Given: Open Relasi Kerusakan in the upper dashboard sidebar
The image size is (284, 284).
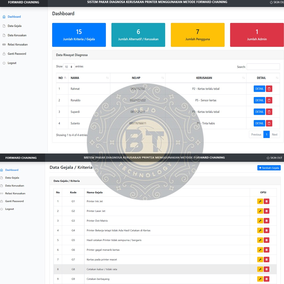Looking at the screenshot, I should (17, 44).
